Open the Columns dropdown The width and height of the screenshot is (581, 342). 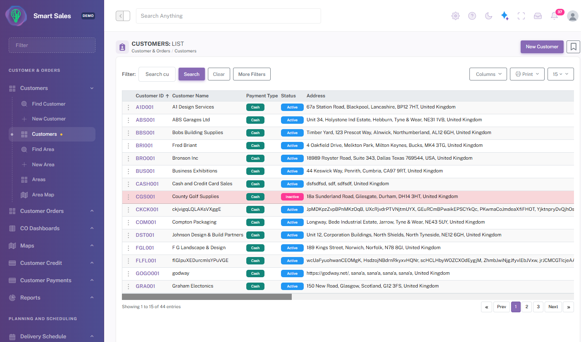[x=488, y=74]
